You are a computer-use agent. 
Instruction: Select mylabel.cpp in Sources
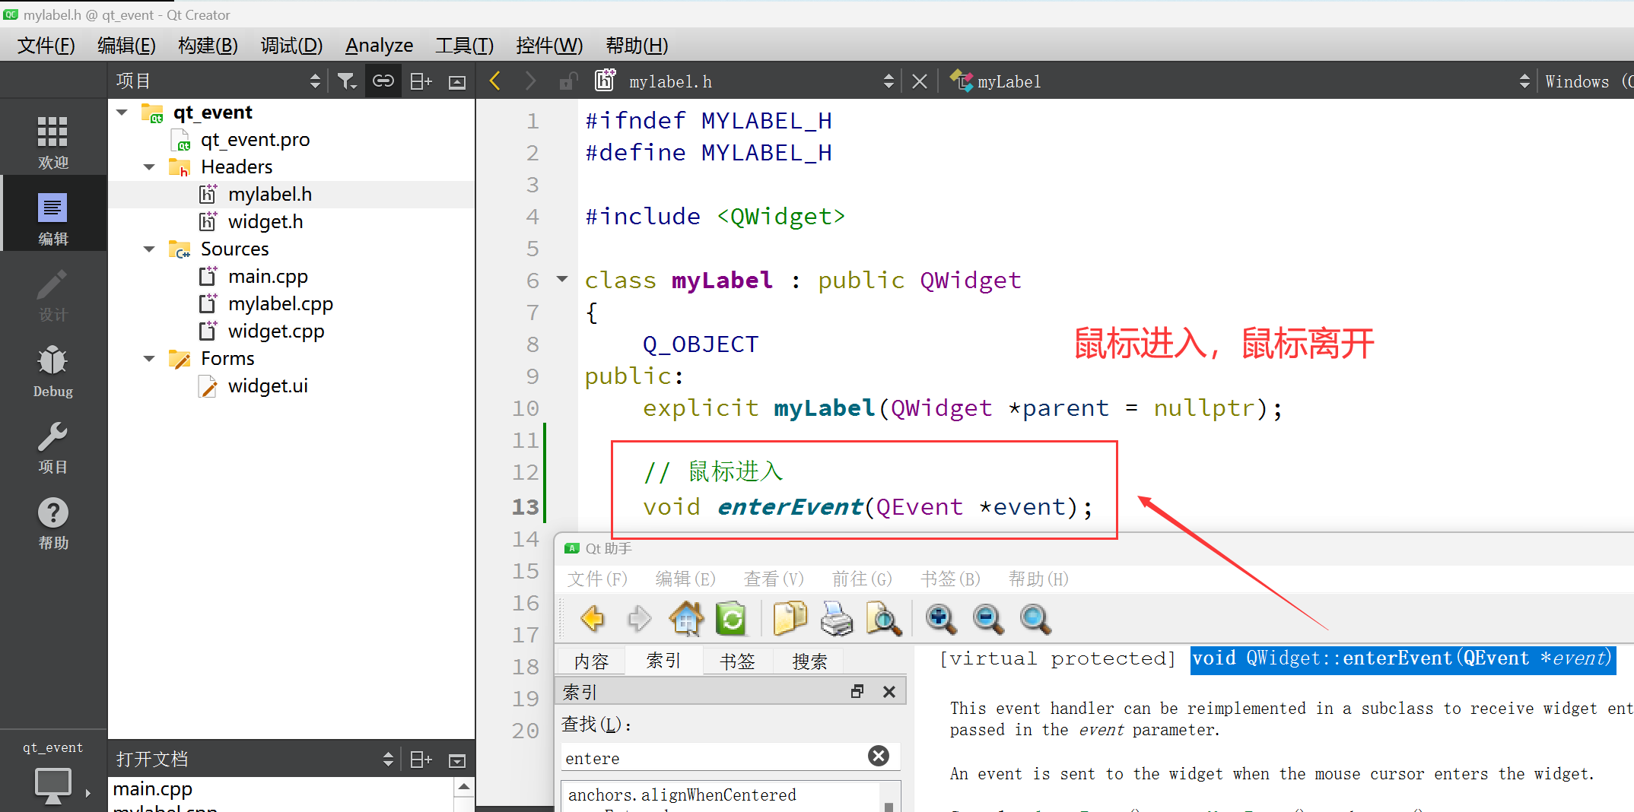pos(281,304)
